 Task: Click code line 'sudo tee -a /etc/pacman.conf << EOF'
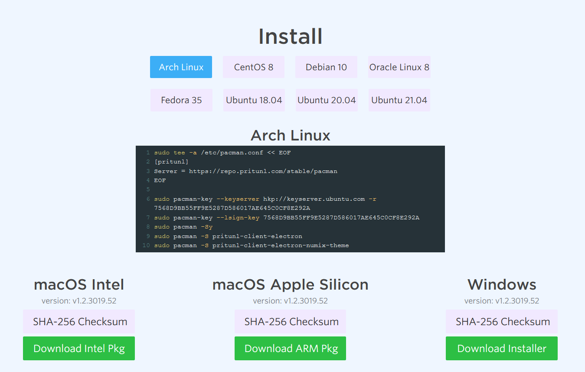click(222, 153)
